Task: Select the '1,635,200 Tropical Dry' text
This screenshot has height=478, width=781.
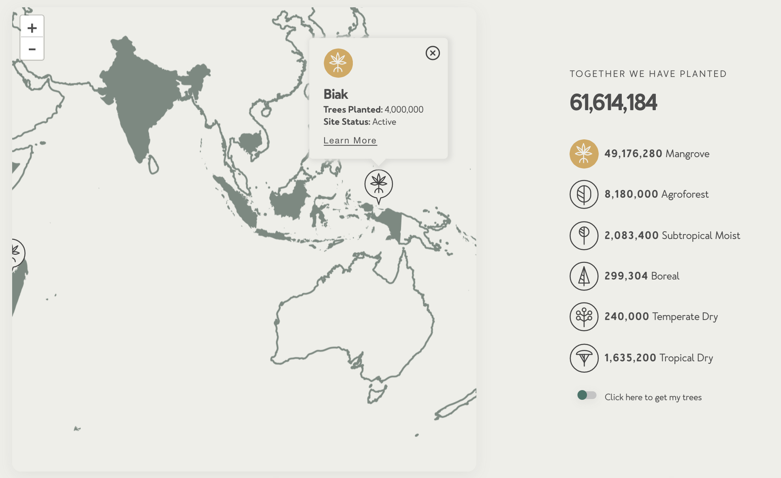Action: 659,358
